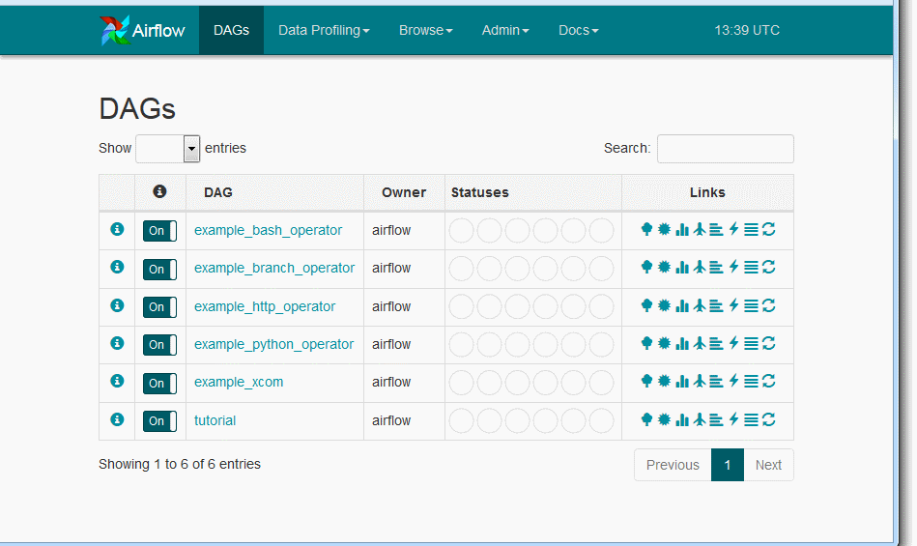Click info icon beside example_http_operator row

point(117,305)
